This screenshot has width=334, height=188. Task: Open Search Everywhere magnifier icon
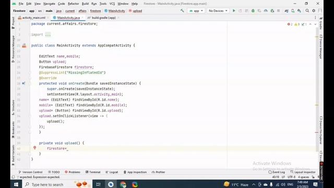tap(307, 10)
